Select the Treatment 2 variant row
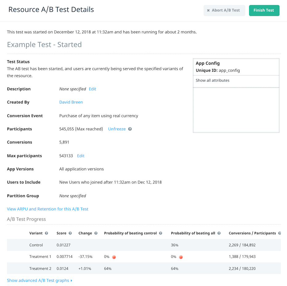Viewport: 287px width, 286px height. [x=144, y=268]
